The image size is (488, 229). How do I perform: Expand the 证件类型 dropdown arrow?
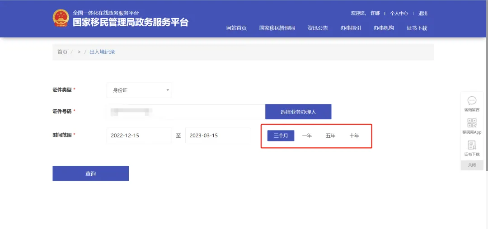coord(168,90)
